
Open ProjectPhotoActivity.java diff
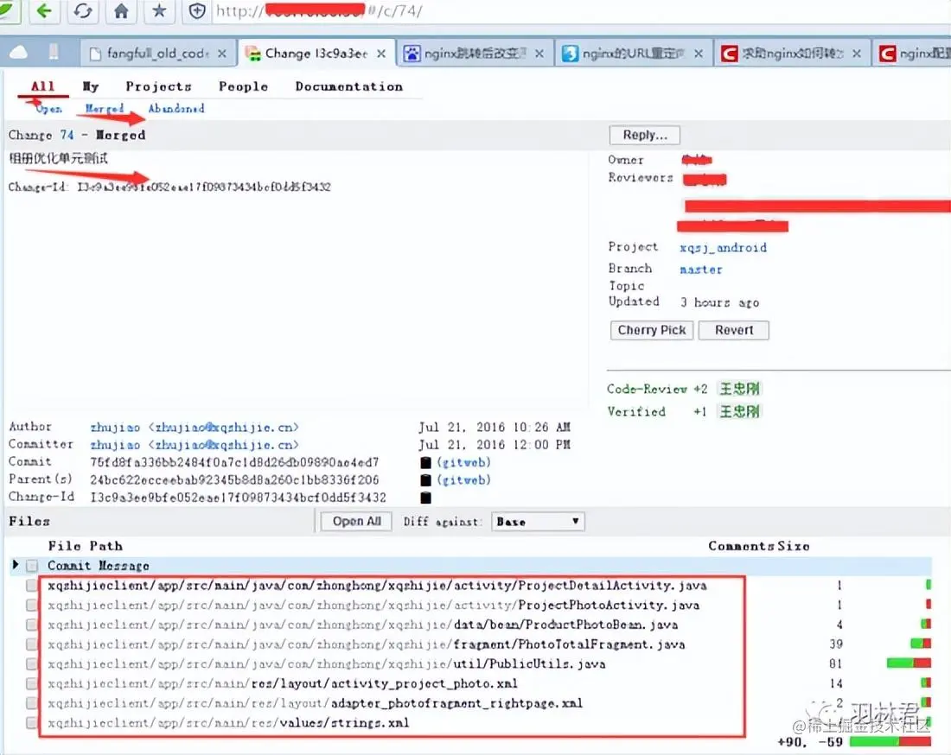pyautogui.click(x=373, y=605)
